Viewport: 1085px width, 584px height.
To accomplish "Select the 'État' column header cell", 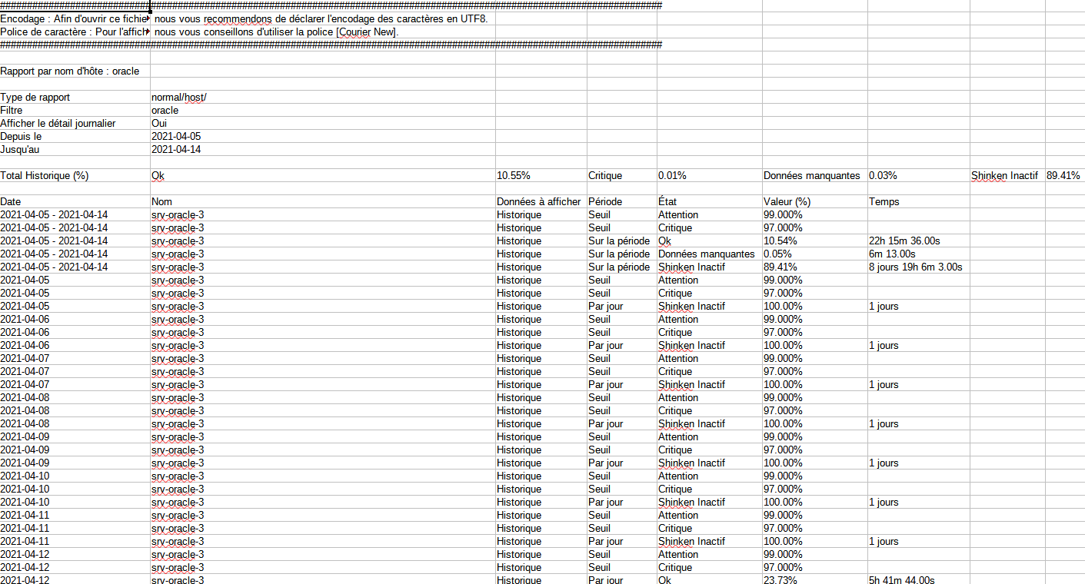I will tap(669, 202).
